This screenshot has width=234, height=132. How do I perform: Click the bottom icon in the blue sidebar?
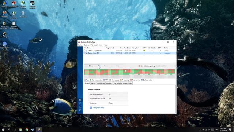(80, 110)
